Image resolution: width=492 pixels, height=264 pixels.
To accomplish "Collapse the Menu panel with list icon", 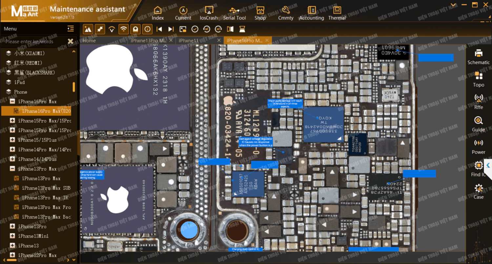I will (71, 29).
